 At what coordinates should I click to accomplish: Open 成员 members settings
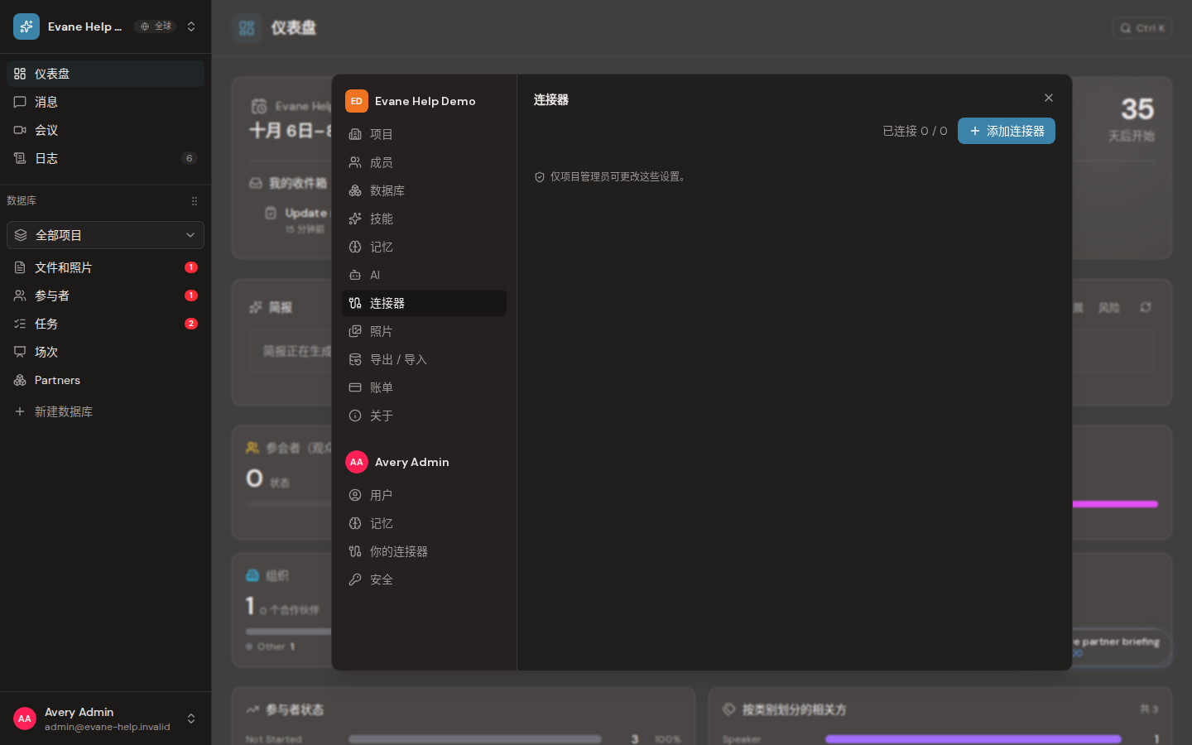click(424, 162)
